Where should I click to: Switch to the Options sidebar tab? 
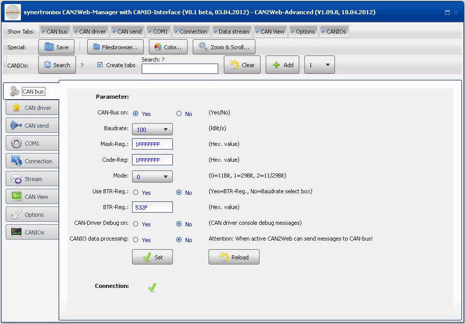tap(32, 215)
